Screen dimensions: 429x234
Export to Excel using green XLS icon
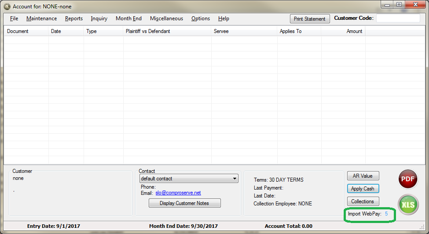coord(408,205)
